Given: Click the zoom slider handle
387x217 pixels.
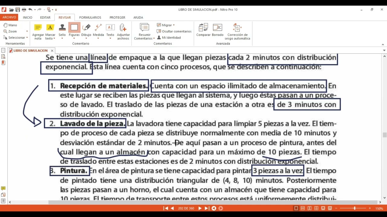Looking at the screenshot, I should click(354, 208).
